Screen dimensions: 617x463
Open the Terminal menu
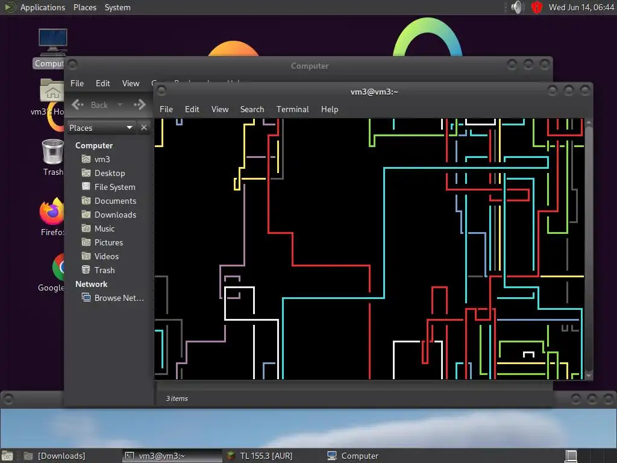[293, 110]
